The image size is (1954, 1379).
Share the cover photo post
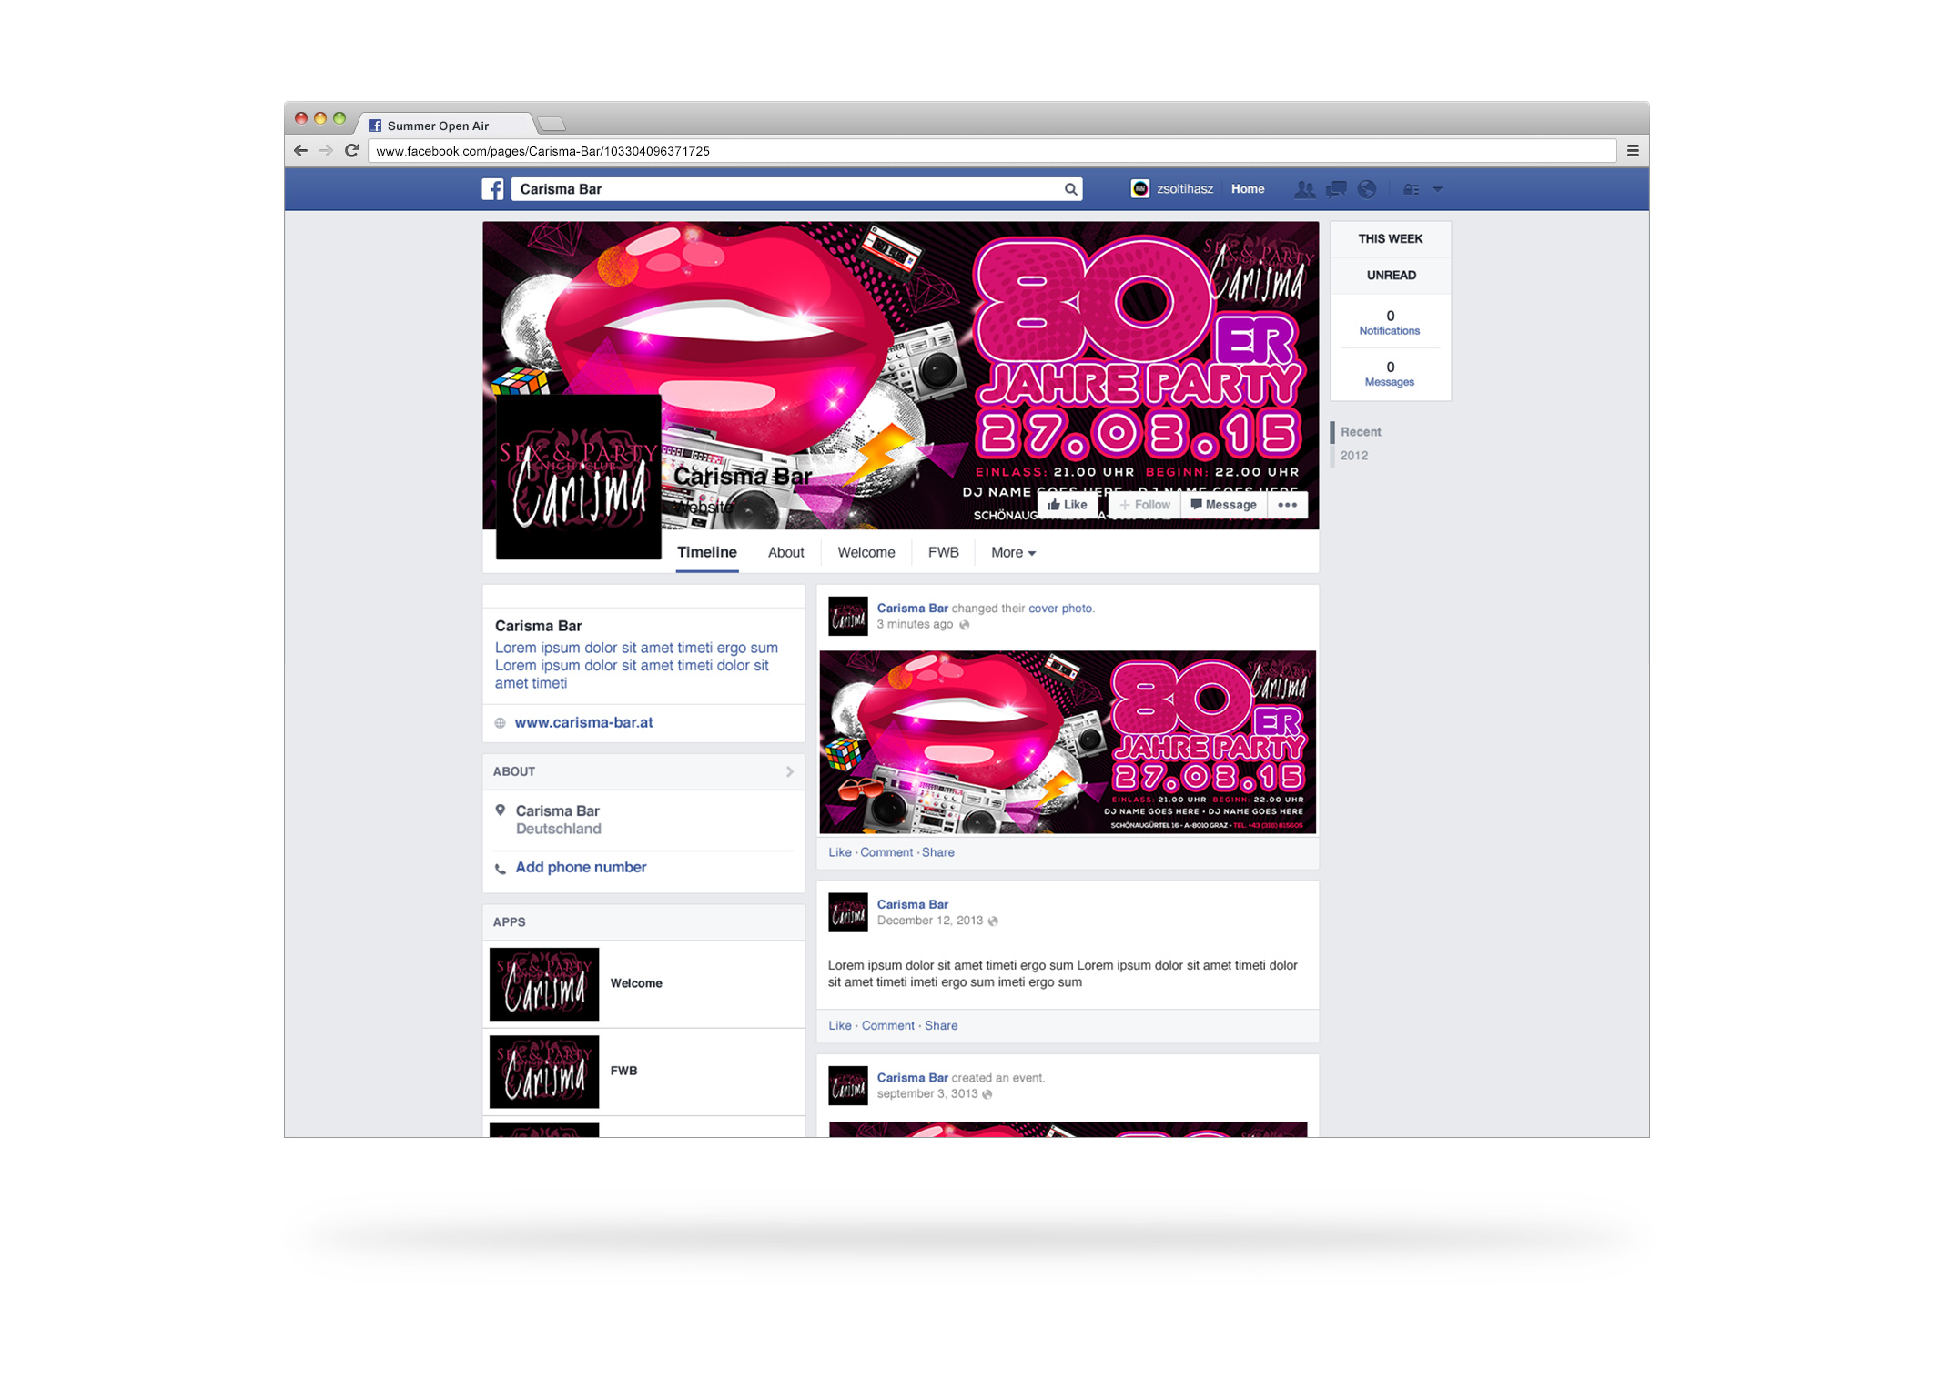[937, 852]
